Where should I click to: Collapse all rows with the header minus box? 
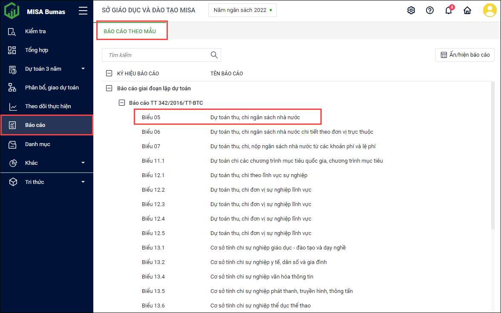coord(109,74)
